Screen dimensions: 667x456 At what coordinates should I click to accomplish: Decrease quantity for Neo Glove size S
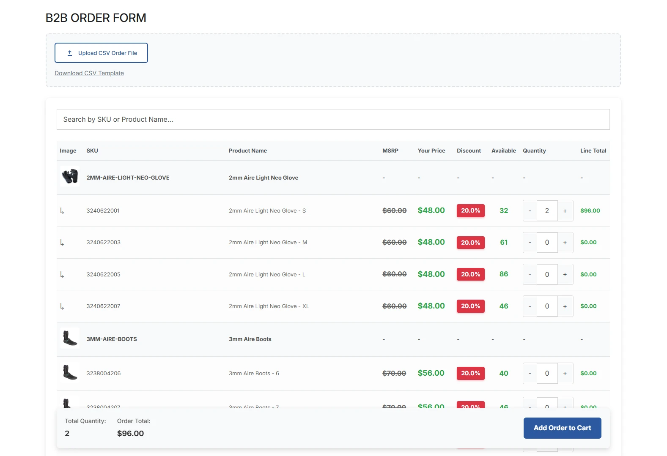(x=530, y=211)
